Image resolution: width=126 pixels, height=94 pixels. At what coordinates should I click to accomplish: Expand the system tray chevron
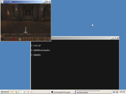click(114, 92)
